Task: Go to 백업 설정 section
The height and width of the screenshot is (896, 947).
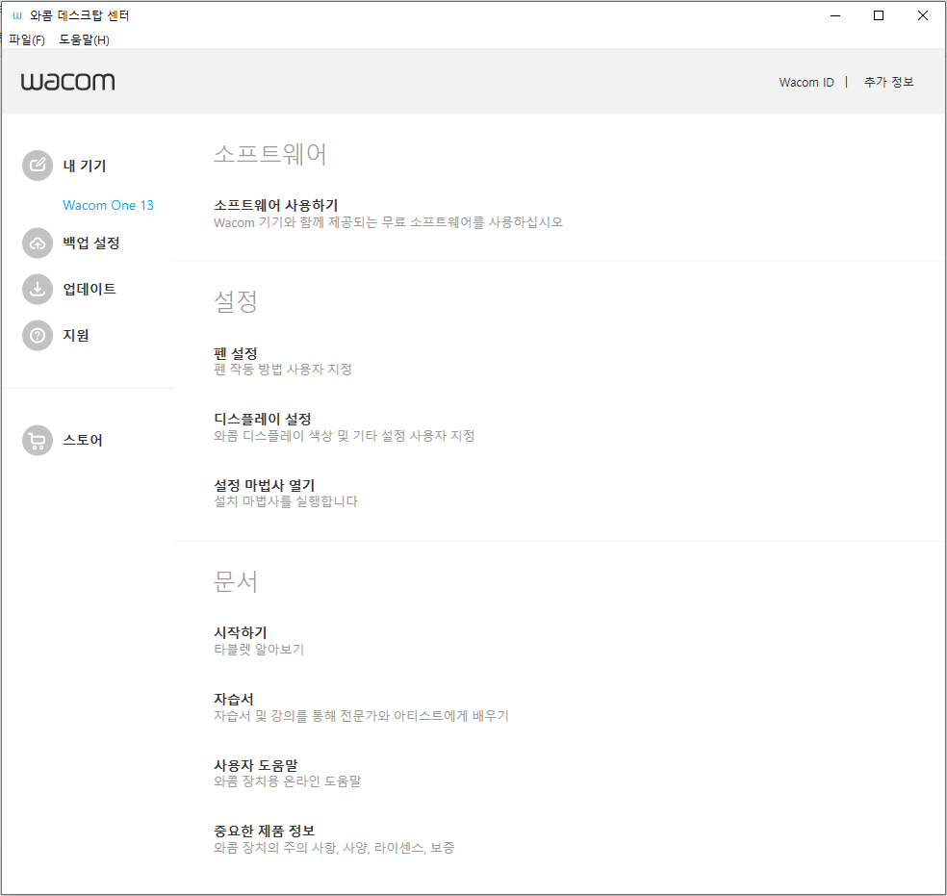Action: [91, 243]
